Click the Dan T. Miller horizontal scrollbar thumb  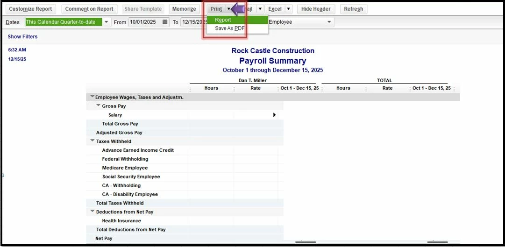306,242
